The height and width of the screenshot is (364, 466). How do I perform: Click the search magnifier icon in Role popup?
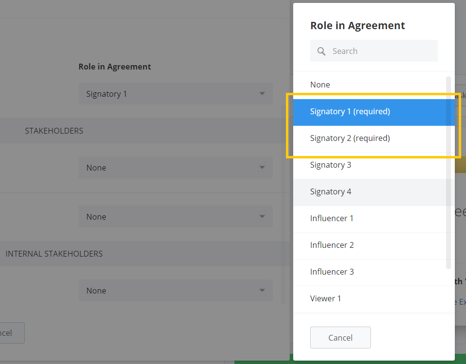point(321,51)
